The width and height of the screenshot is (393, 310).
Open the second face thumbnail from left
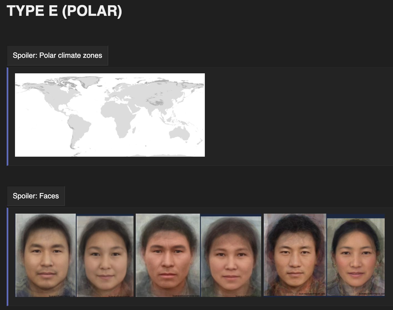(x=105, y=256)
